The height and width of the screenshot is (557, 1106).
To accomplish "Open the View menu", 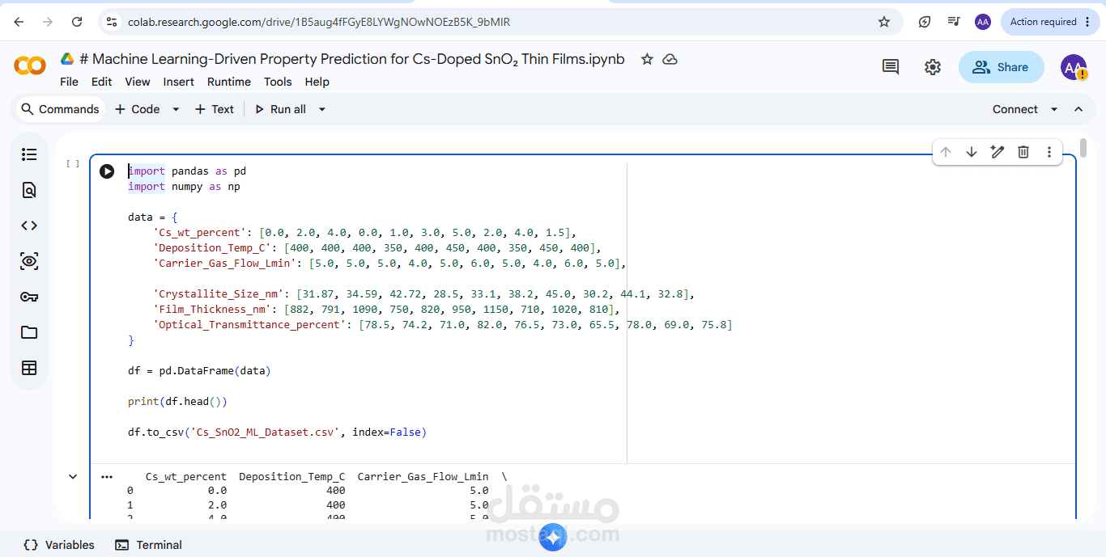I will coord(138,82).
